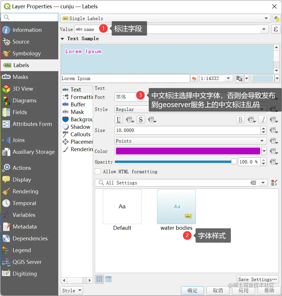Screen dimensions: 282x296
Task: Click the 确定 (OK) button
Action: [192, 290]
